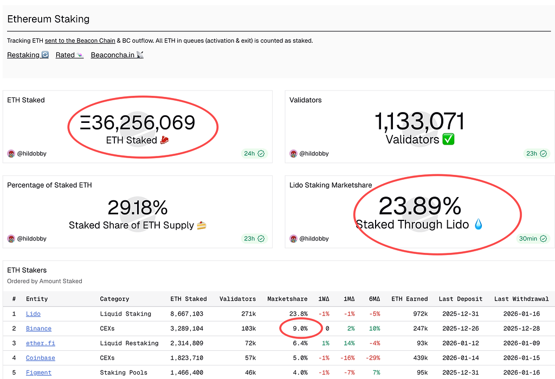Click the 23h check icon in Validators card
Screen dimensions: 555x379
click(544, 154)
